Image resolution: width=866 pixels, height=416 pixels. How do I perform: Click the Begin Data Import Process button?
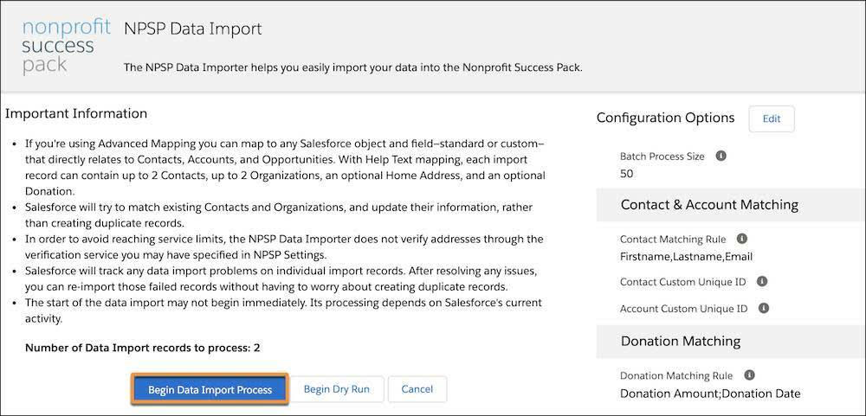(210, 389)
